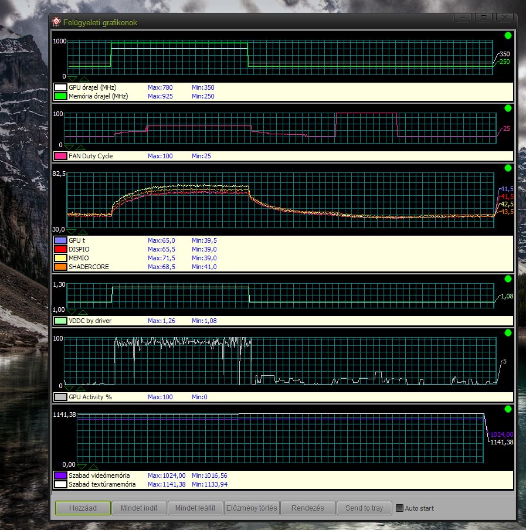Image resolution: width=526 pixels, height=530 pixels.
Task: Select the FAN Duty Cycle label
Action: 90,156
